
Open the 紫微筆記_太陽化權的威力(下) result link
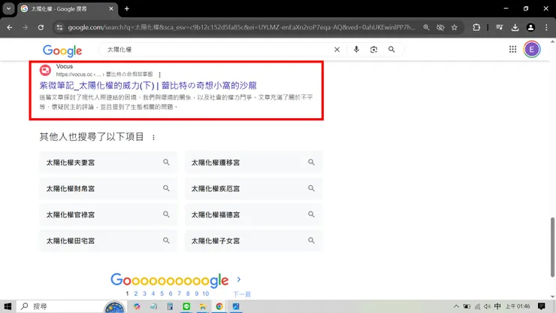click(148, 86)
